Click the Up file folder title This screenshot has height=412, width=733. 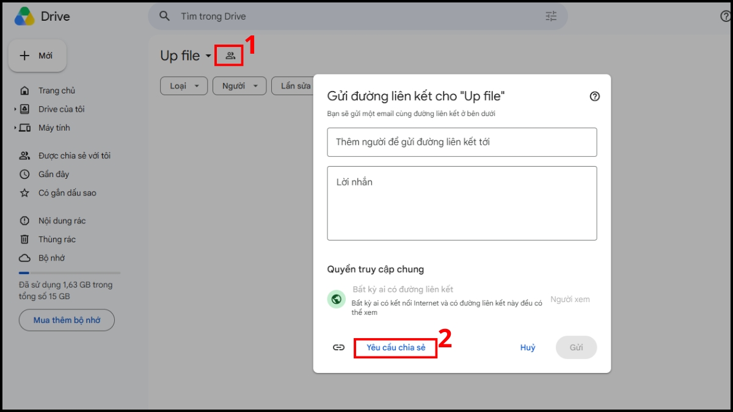click(x=180, y=56)
